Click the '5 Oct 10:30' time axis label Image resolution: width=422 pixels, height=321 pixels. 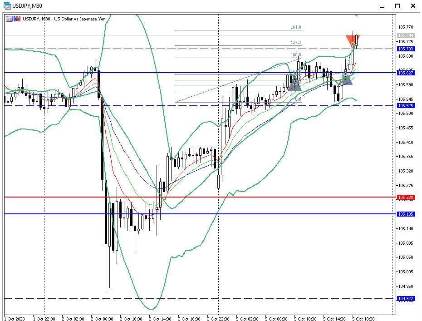[305, 319]
